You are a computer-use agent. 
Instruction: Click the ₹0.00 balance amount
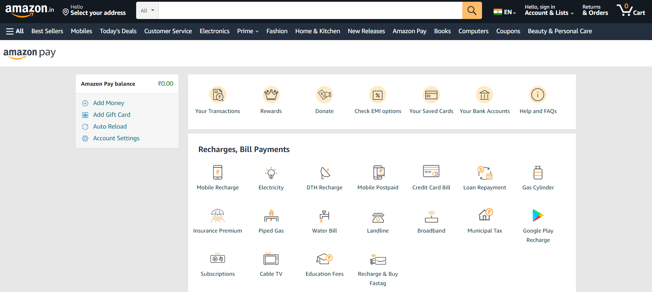click(x=166, y=84)
